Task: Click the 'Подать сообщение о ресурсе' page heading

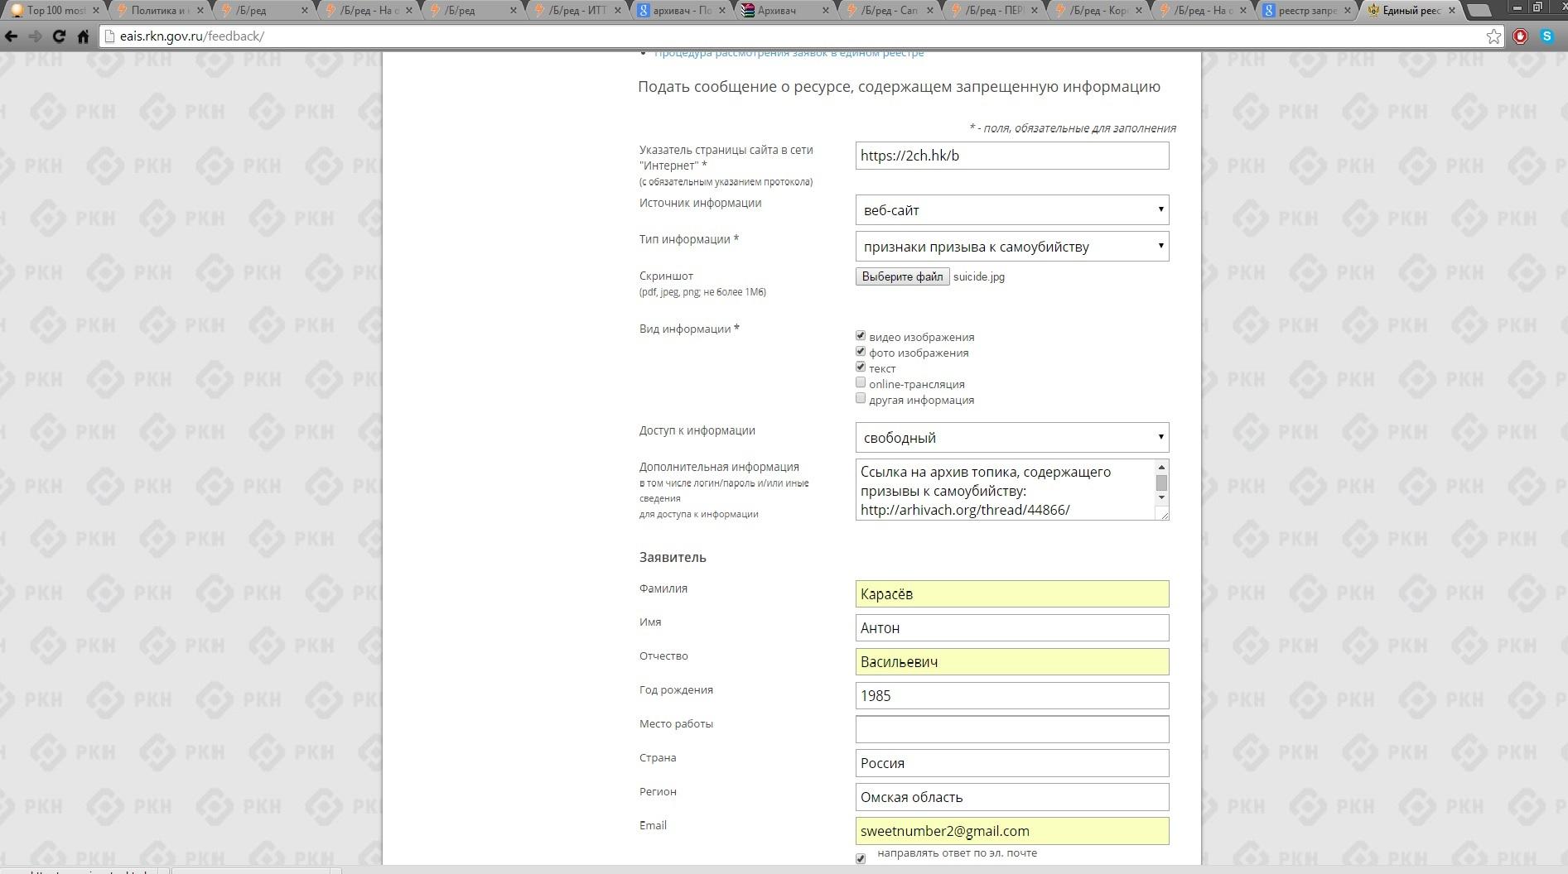Action: coord(899,87)
